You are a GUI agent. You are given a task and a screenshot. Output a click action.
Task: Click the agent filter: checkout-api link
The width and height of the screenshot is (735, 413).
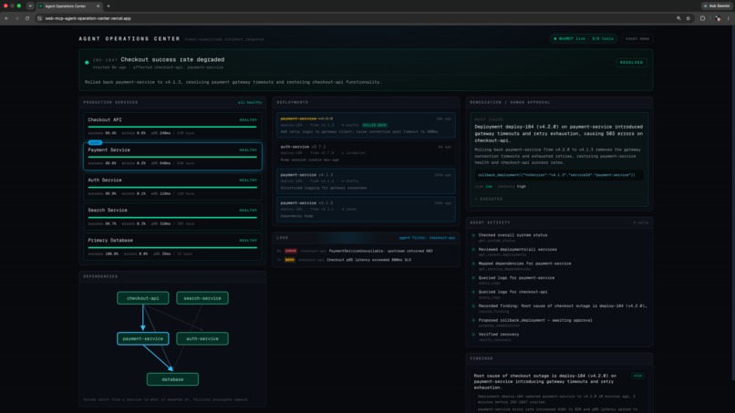[x=427, y=238]
